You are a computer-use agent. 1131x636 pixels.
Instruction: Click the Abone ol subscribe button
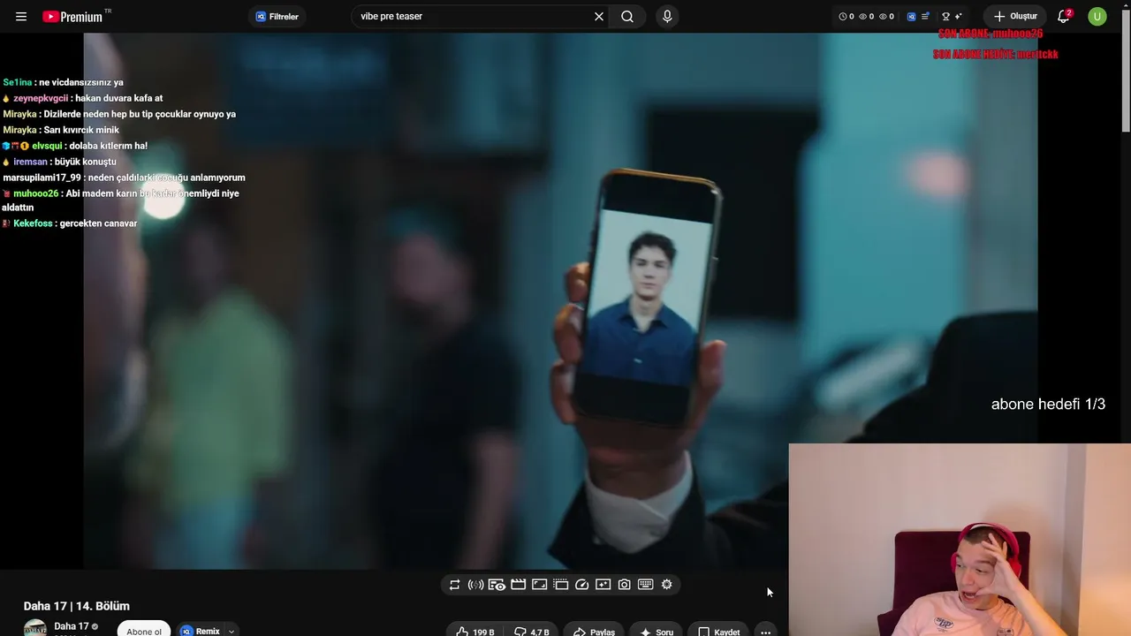pyautogui.click(x=144, y=631)
